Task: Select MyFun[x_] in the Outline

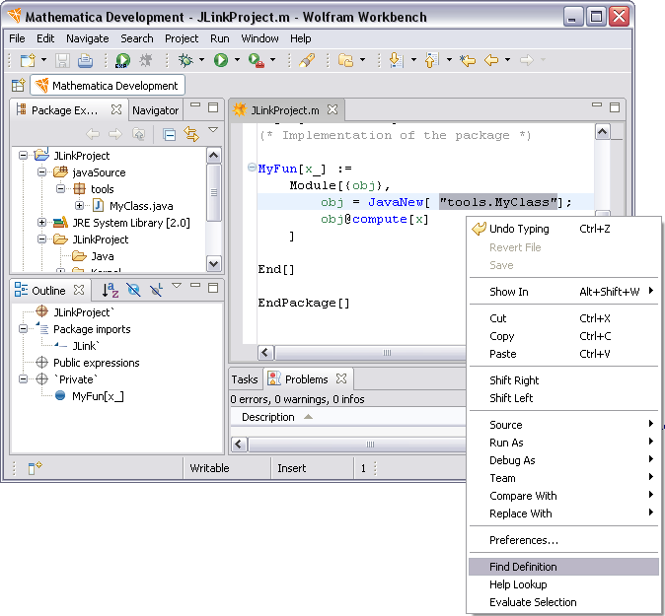Action: [98, 396]
